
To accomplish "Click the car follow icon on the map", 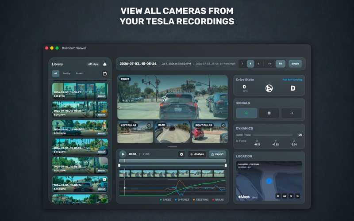I will click(x=285, y=196).
